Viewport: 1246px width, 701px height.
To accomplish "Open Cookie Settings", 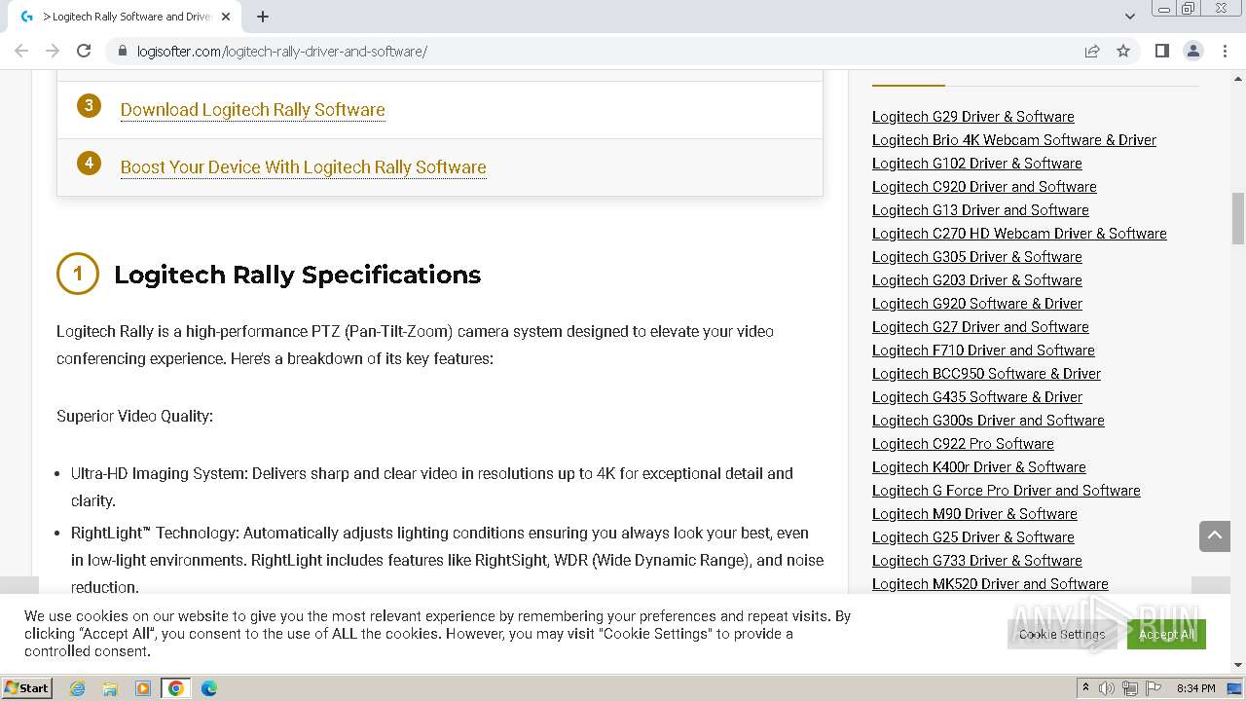I will (1062, 634).
